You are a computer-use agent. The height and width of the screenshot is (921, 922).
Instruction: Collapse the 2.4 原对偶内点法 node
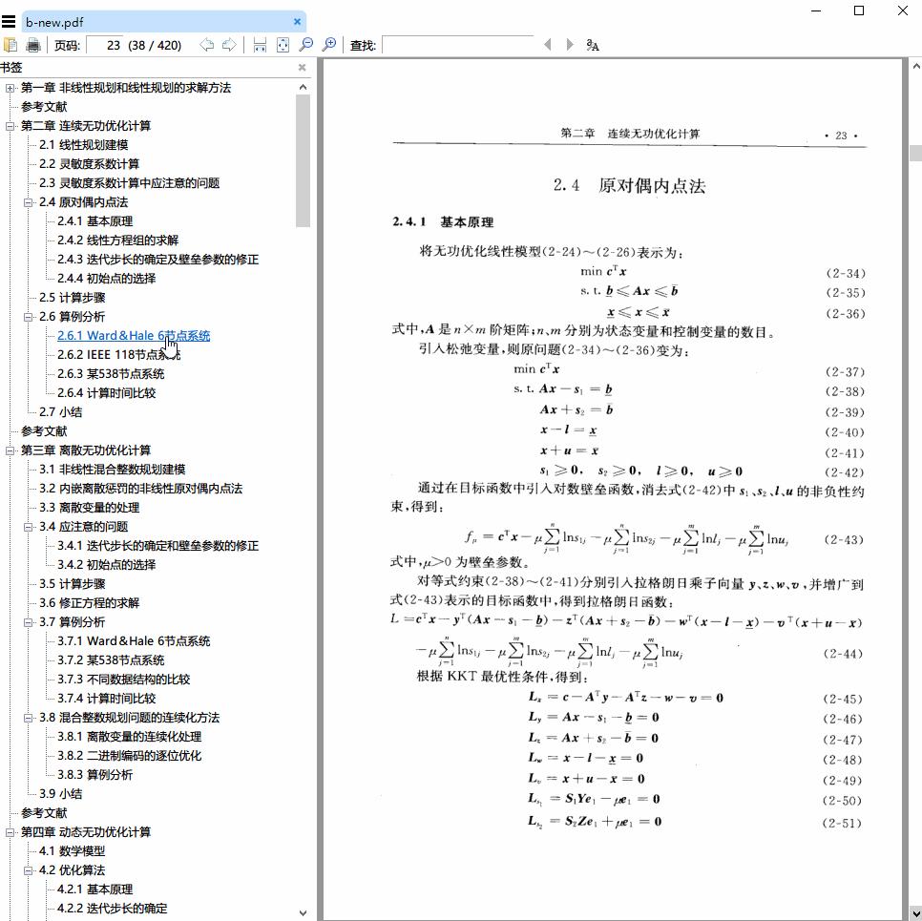28,203
